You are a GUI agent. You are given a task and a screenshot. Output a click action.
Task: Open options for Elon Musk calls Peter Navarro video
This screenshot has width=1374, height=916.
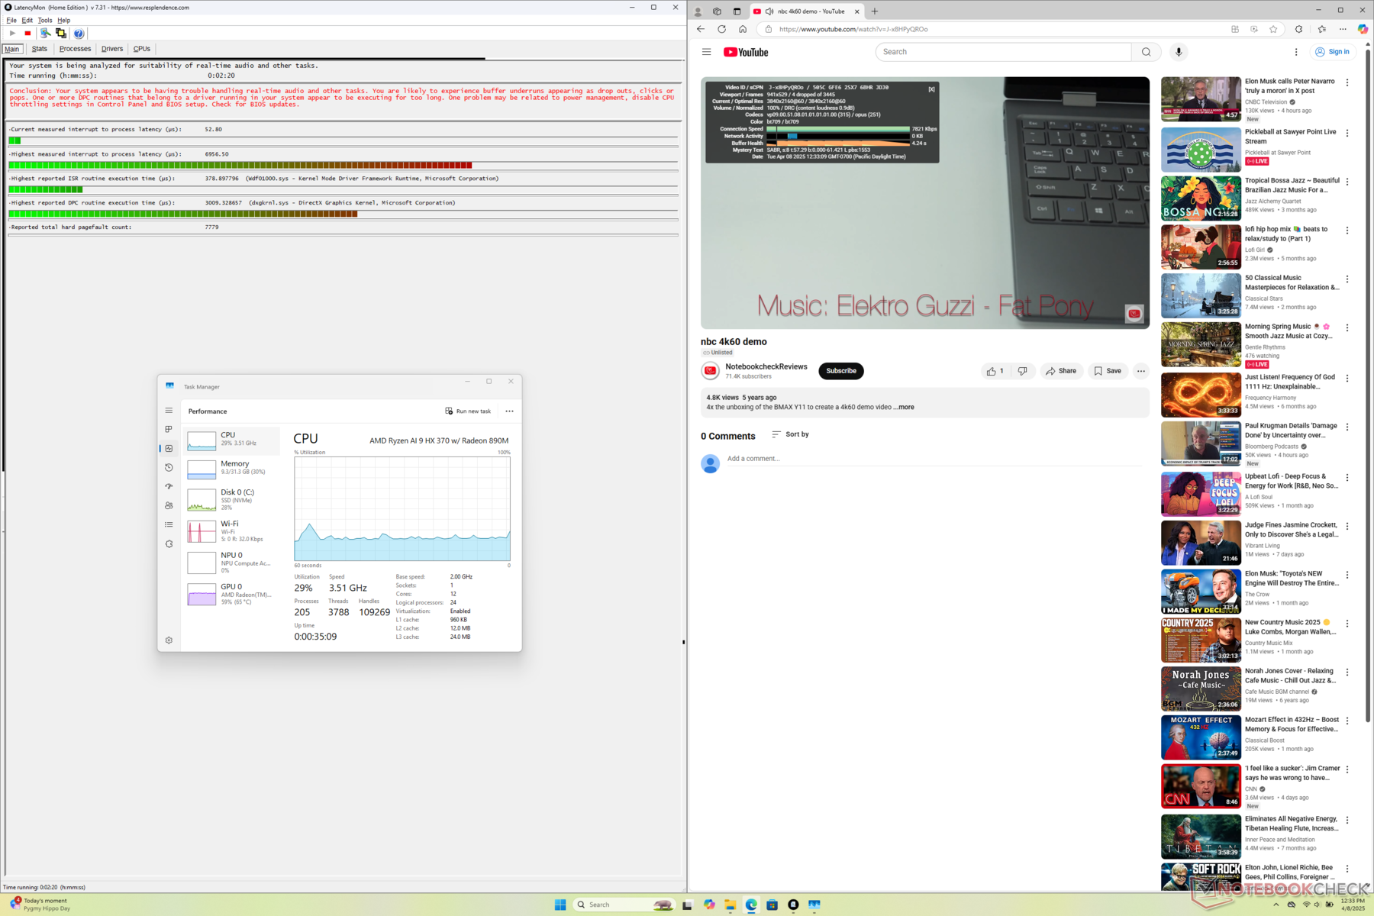pyautogui.click(x=1347, y=82)
